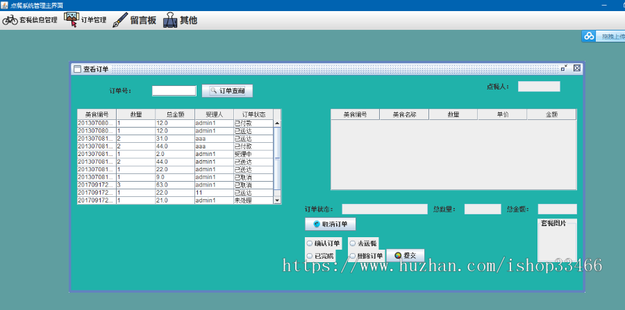
Task: Click the blue cloud upload icon
Action: [x=589, y=36]
